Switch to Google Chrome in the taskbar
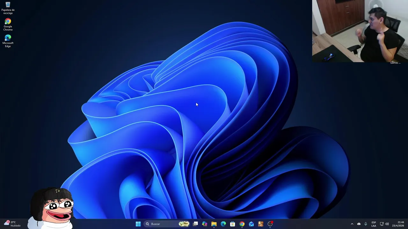The height and width of the screenshot is (229, 408). (242, 224)
